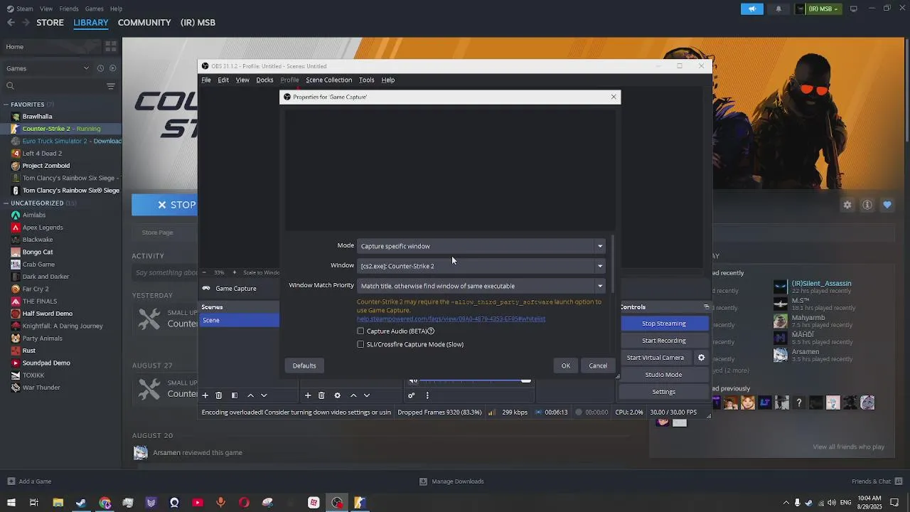910x512 pixels.
Task: Open OBS Studio from Windows taskbar
Action: tap(337, 503)
